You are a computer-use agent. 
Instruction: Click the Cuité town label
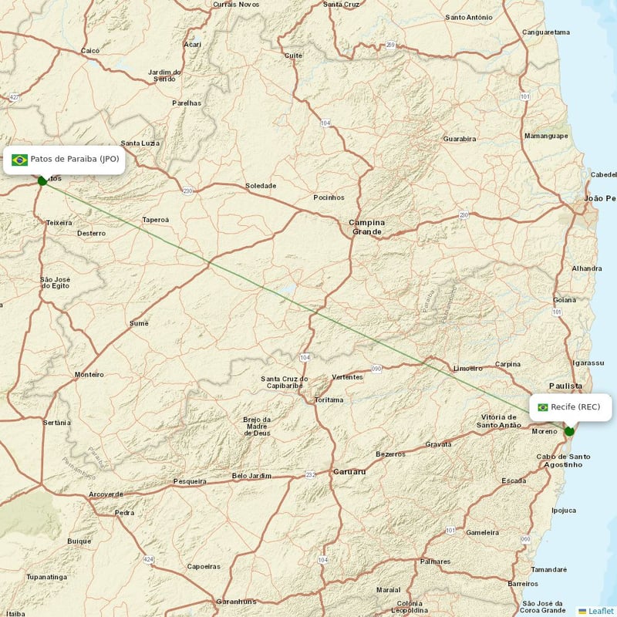(293, 56)
